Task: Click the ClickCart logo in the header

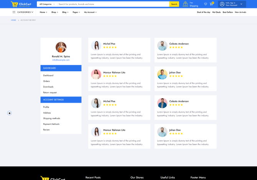Action: click(21, 4)
